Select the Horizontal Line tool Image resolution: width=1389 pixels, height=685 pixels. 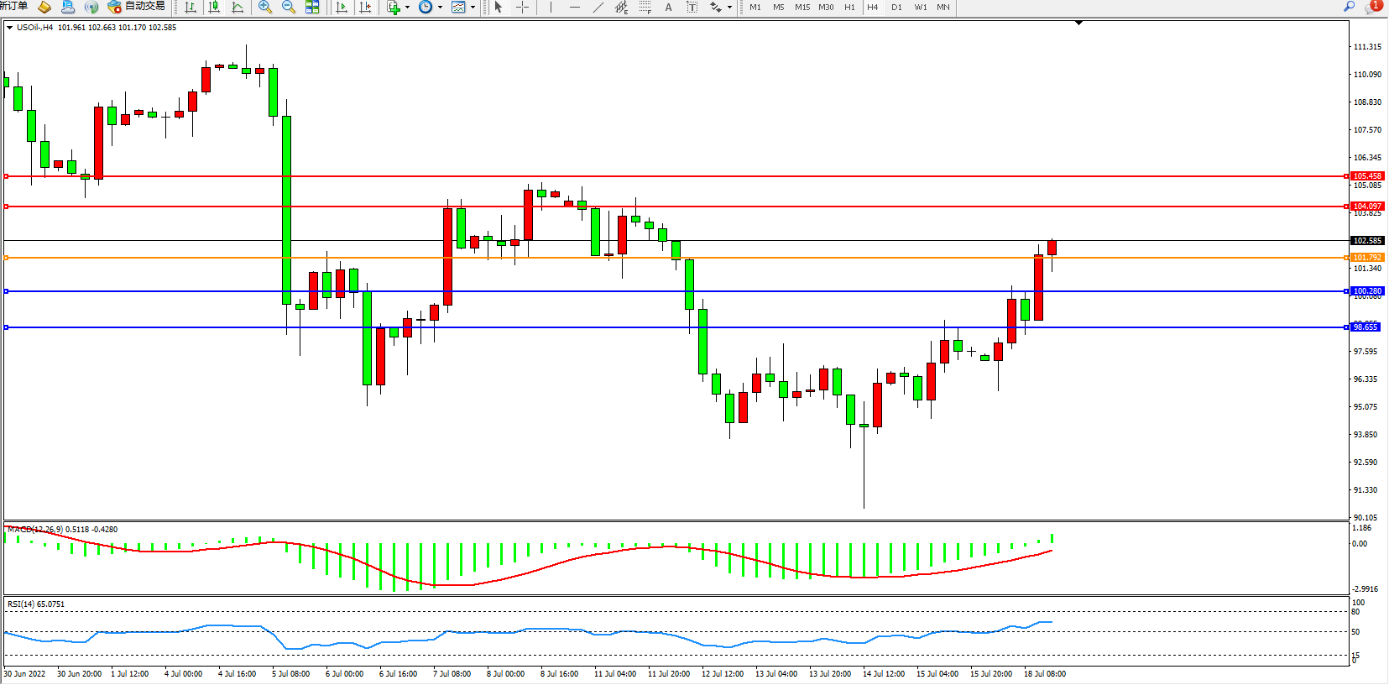tap(574, 8)
